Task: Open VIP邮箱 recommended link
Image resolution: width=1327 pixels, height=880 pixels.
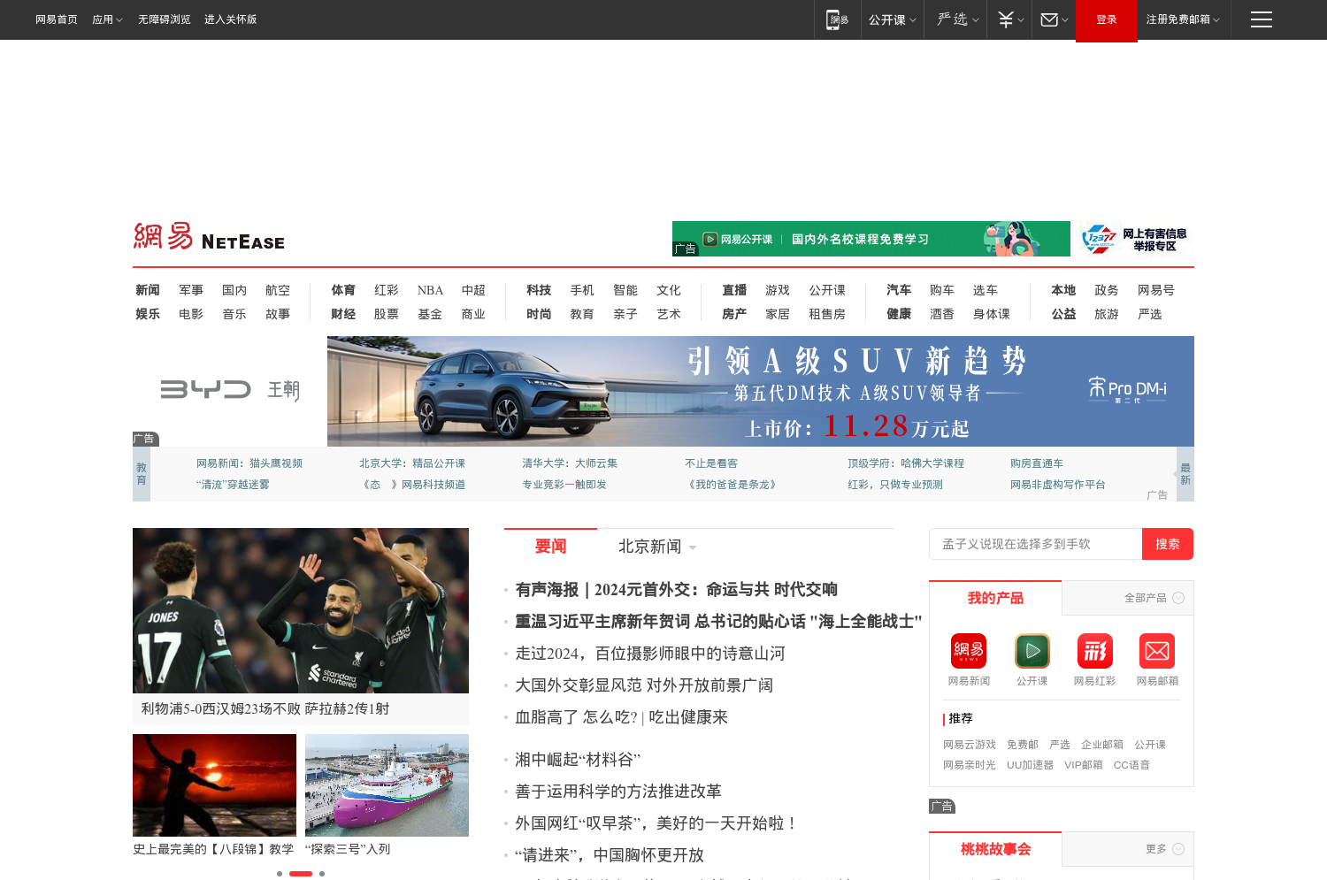Action: point(1084,765)
